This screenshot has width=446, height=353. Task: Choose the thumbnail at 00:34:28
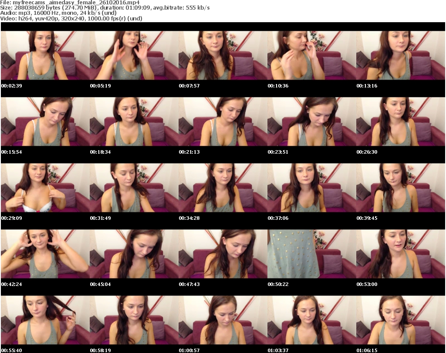click(x=223, y=188)
